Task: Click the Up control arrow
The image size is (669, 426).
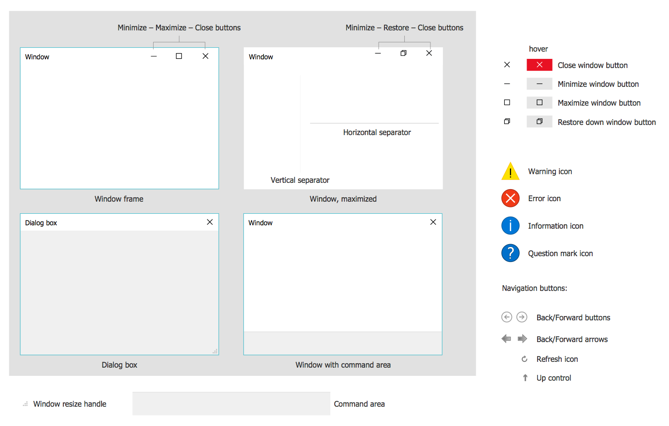Action: (525, 378)
